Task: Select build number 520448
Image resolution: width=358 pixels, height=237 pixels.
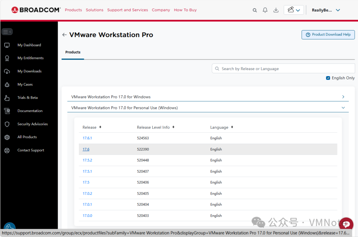Action: 143,160
